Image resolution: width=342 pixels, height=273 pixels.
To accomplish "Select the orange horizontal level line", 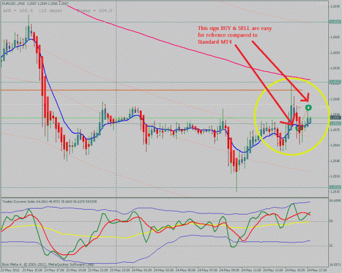I will pos(152,90).
